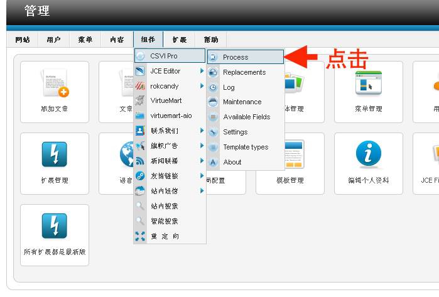Open the 用户 menu in the menu bar
The image size is (439, 297).
click(53, 40)
